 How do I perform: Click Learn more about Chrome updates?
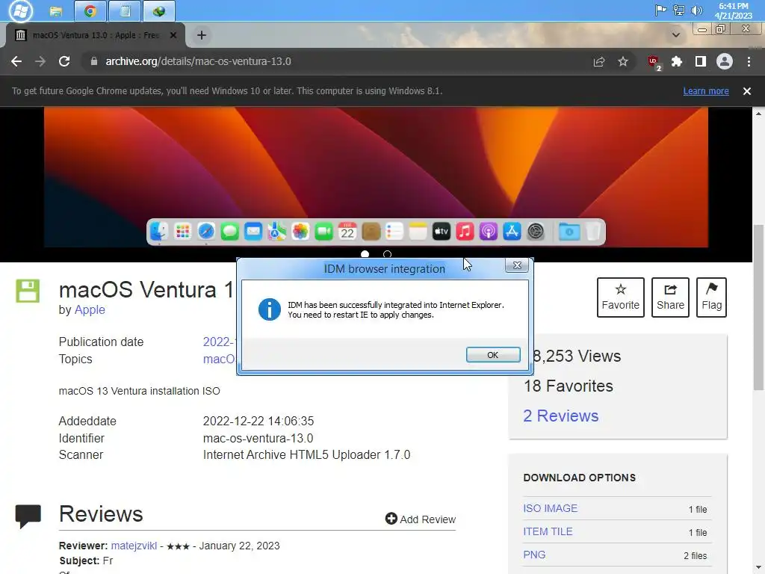[x=706, y=91]
